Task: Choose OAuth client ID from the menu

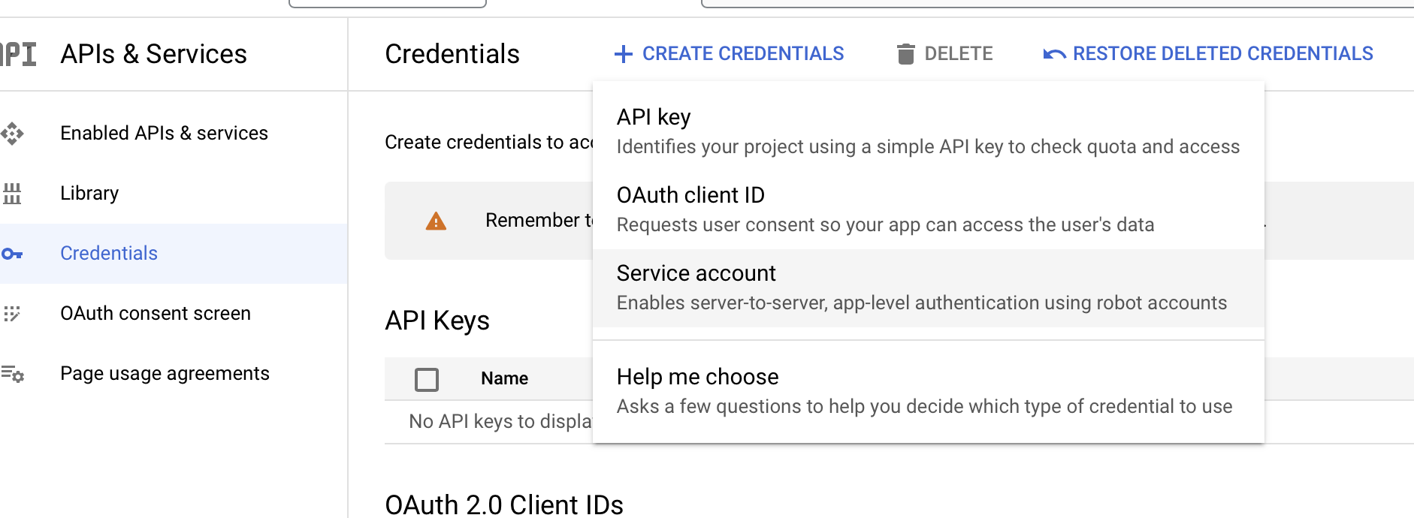Action: [690, 195]
